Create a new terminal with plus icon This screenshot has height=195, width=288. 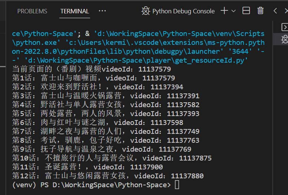pos(224,11)
